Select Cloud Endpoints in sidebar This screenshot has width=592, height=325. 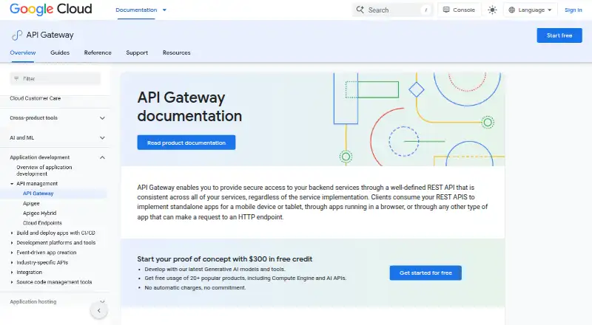tap(42, 223)
